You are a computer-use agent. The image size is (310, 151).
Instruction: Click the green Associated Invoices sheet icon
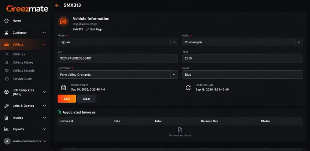pyautogui.click(x=59, y=112)
